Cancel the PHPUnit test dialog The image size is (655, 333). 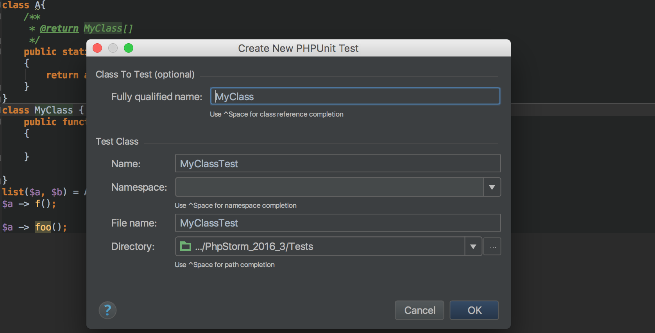click(419, 310)
